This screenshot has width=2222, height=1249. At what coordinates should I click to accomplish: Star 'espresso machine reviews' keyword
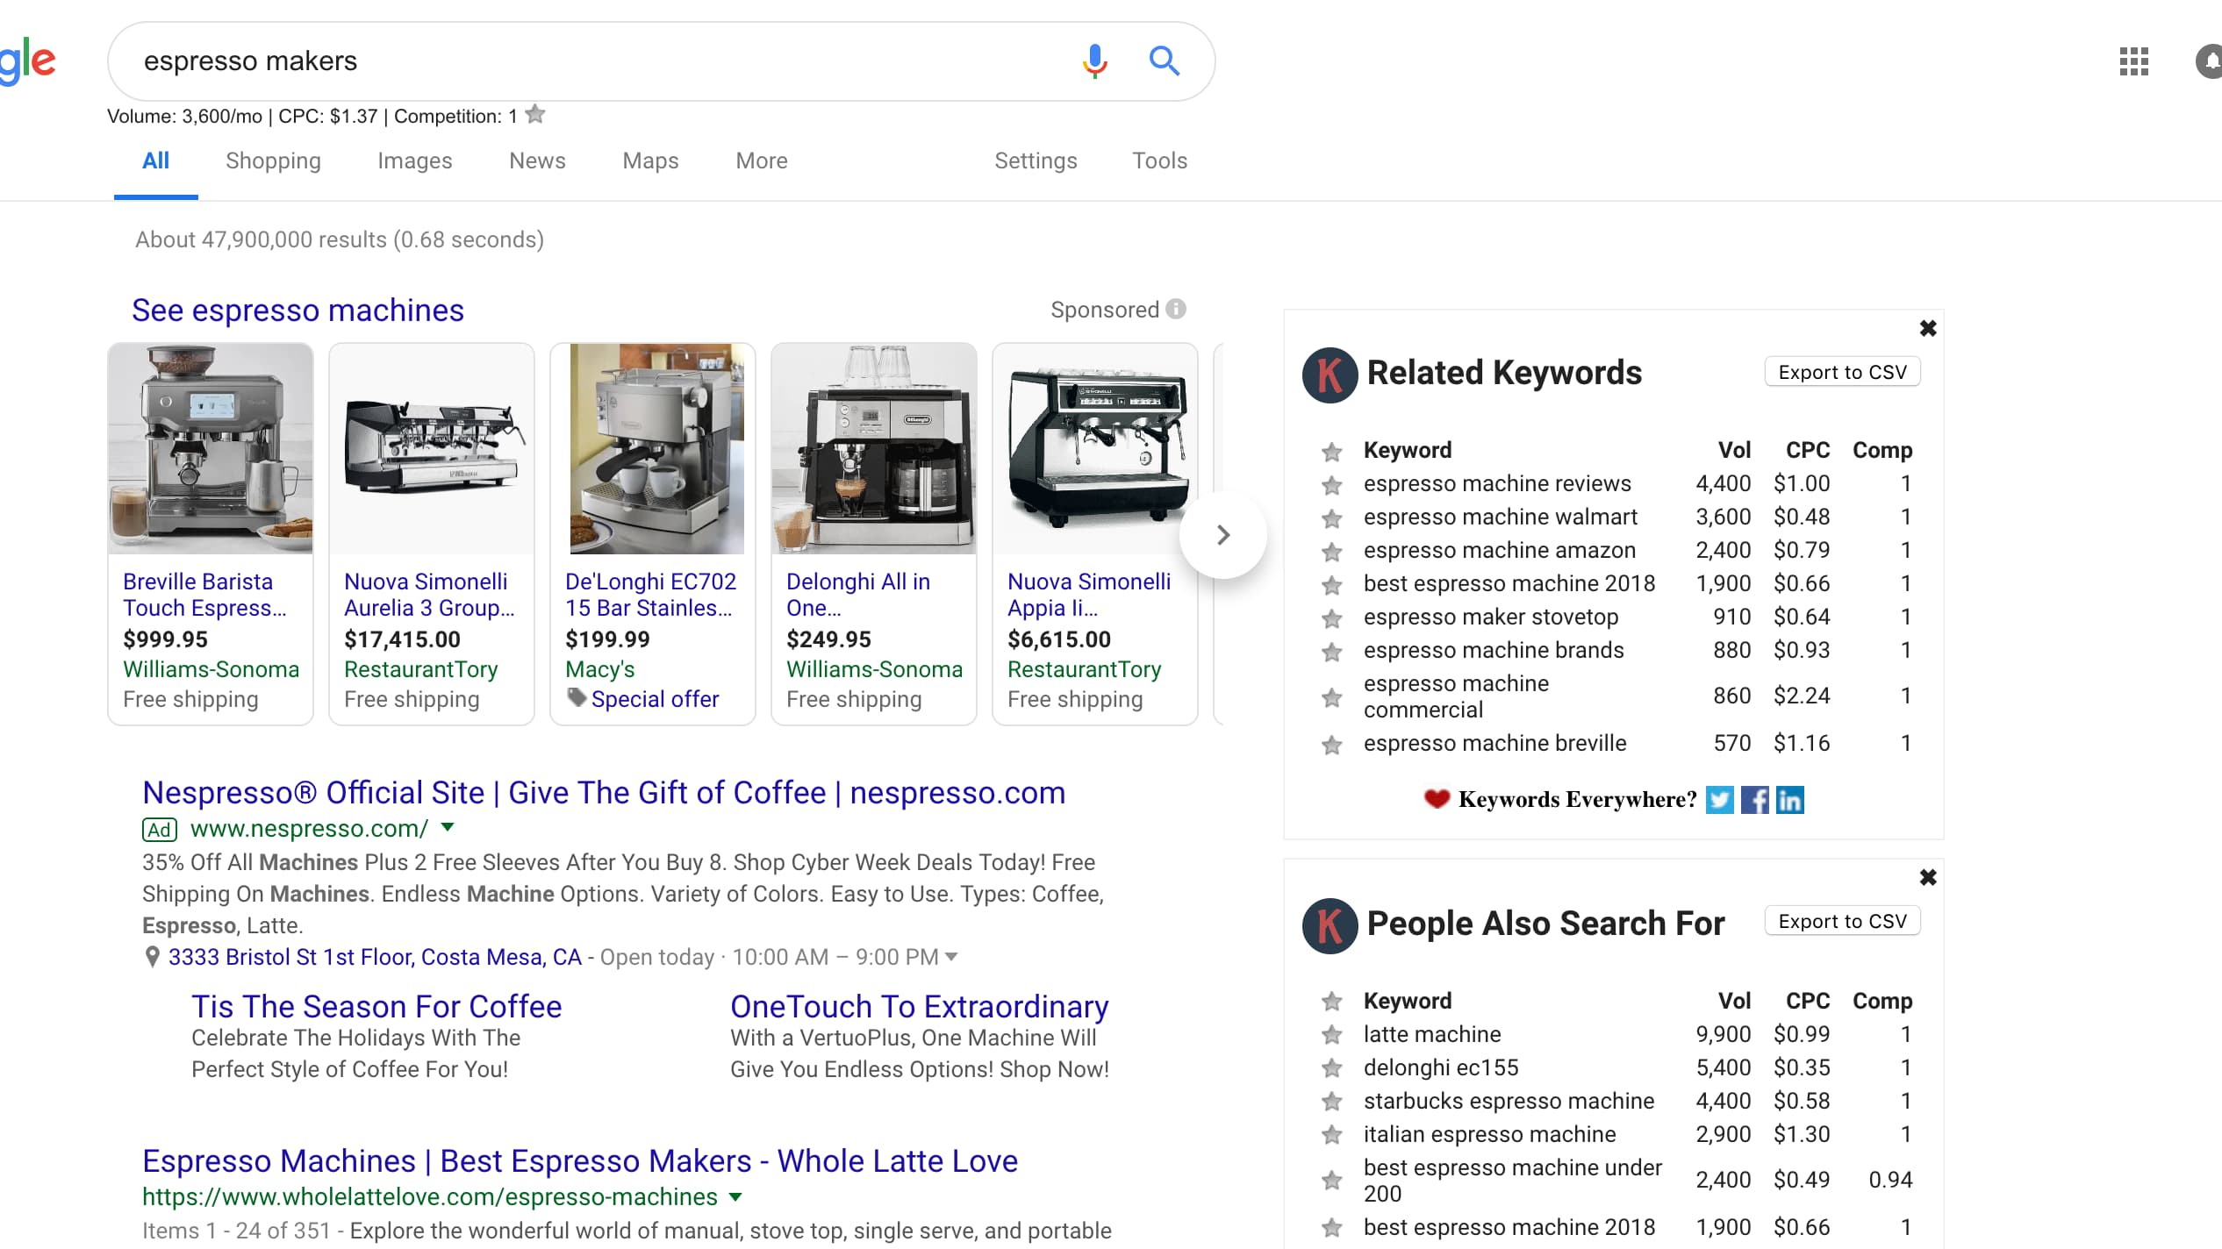1331,484
